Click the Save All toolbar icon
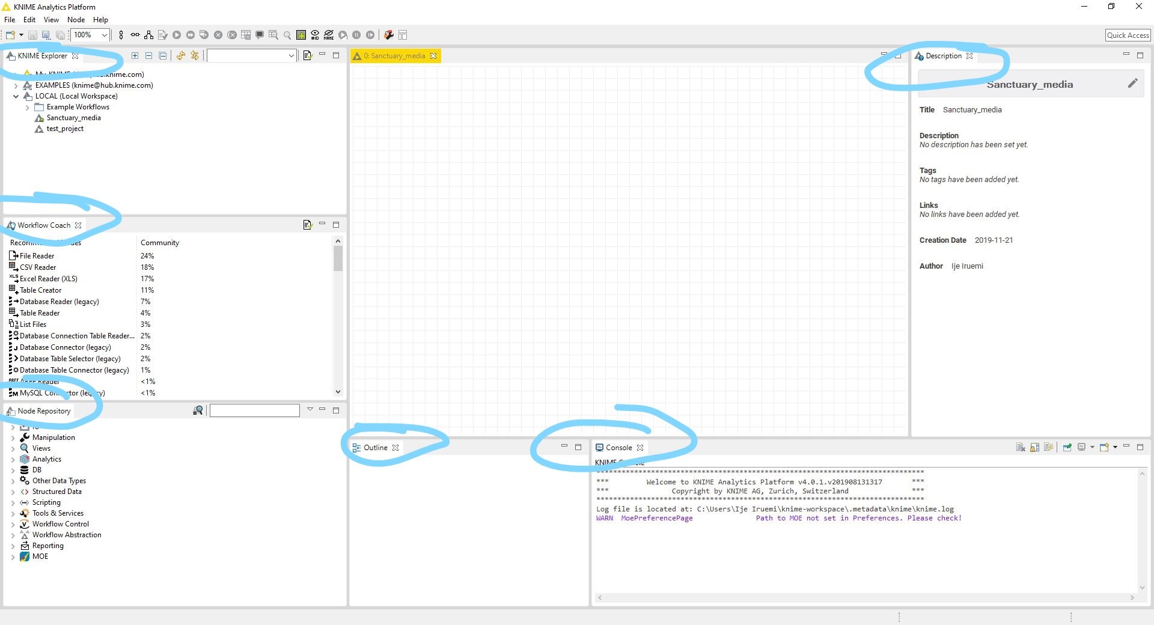 [x=60, y=35]
